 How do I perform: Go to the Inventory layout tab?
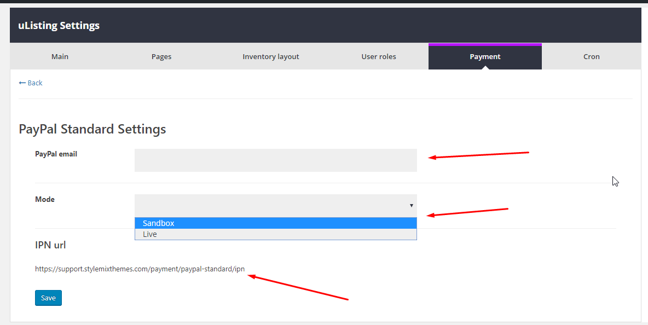pos(271,56)
